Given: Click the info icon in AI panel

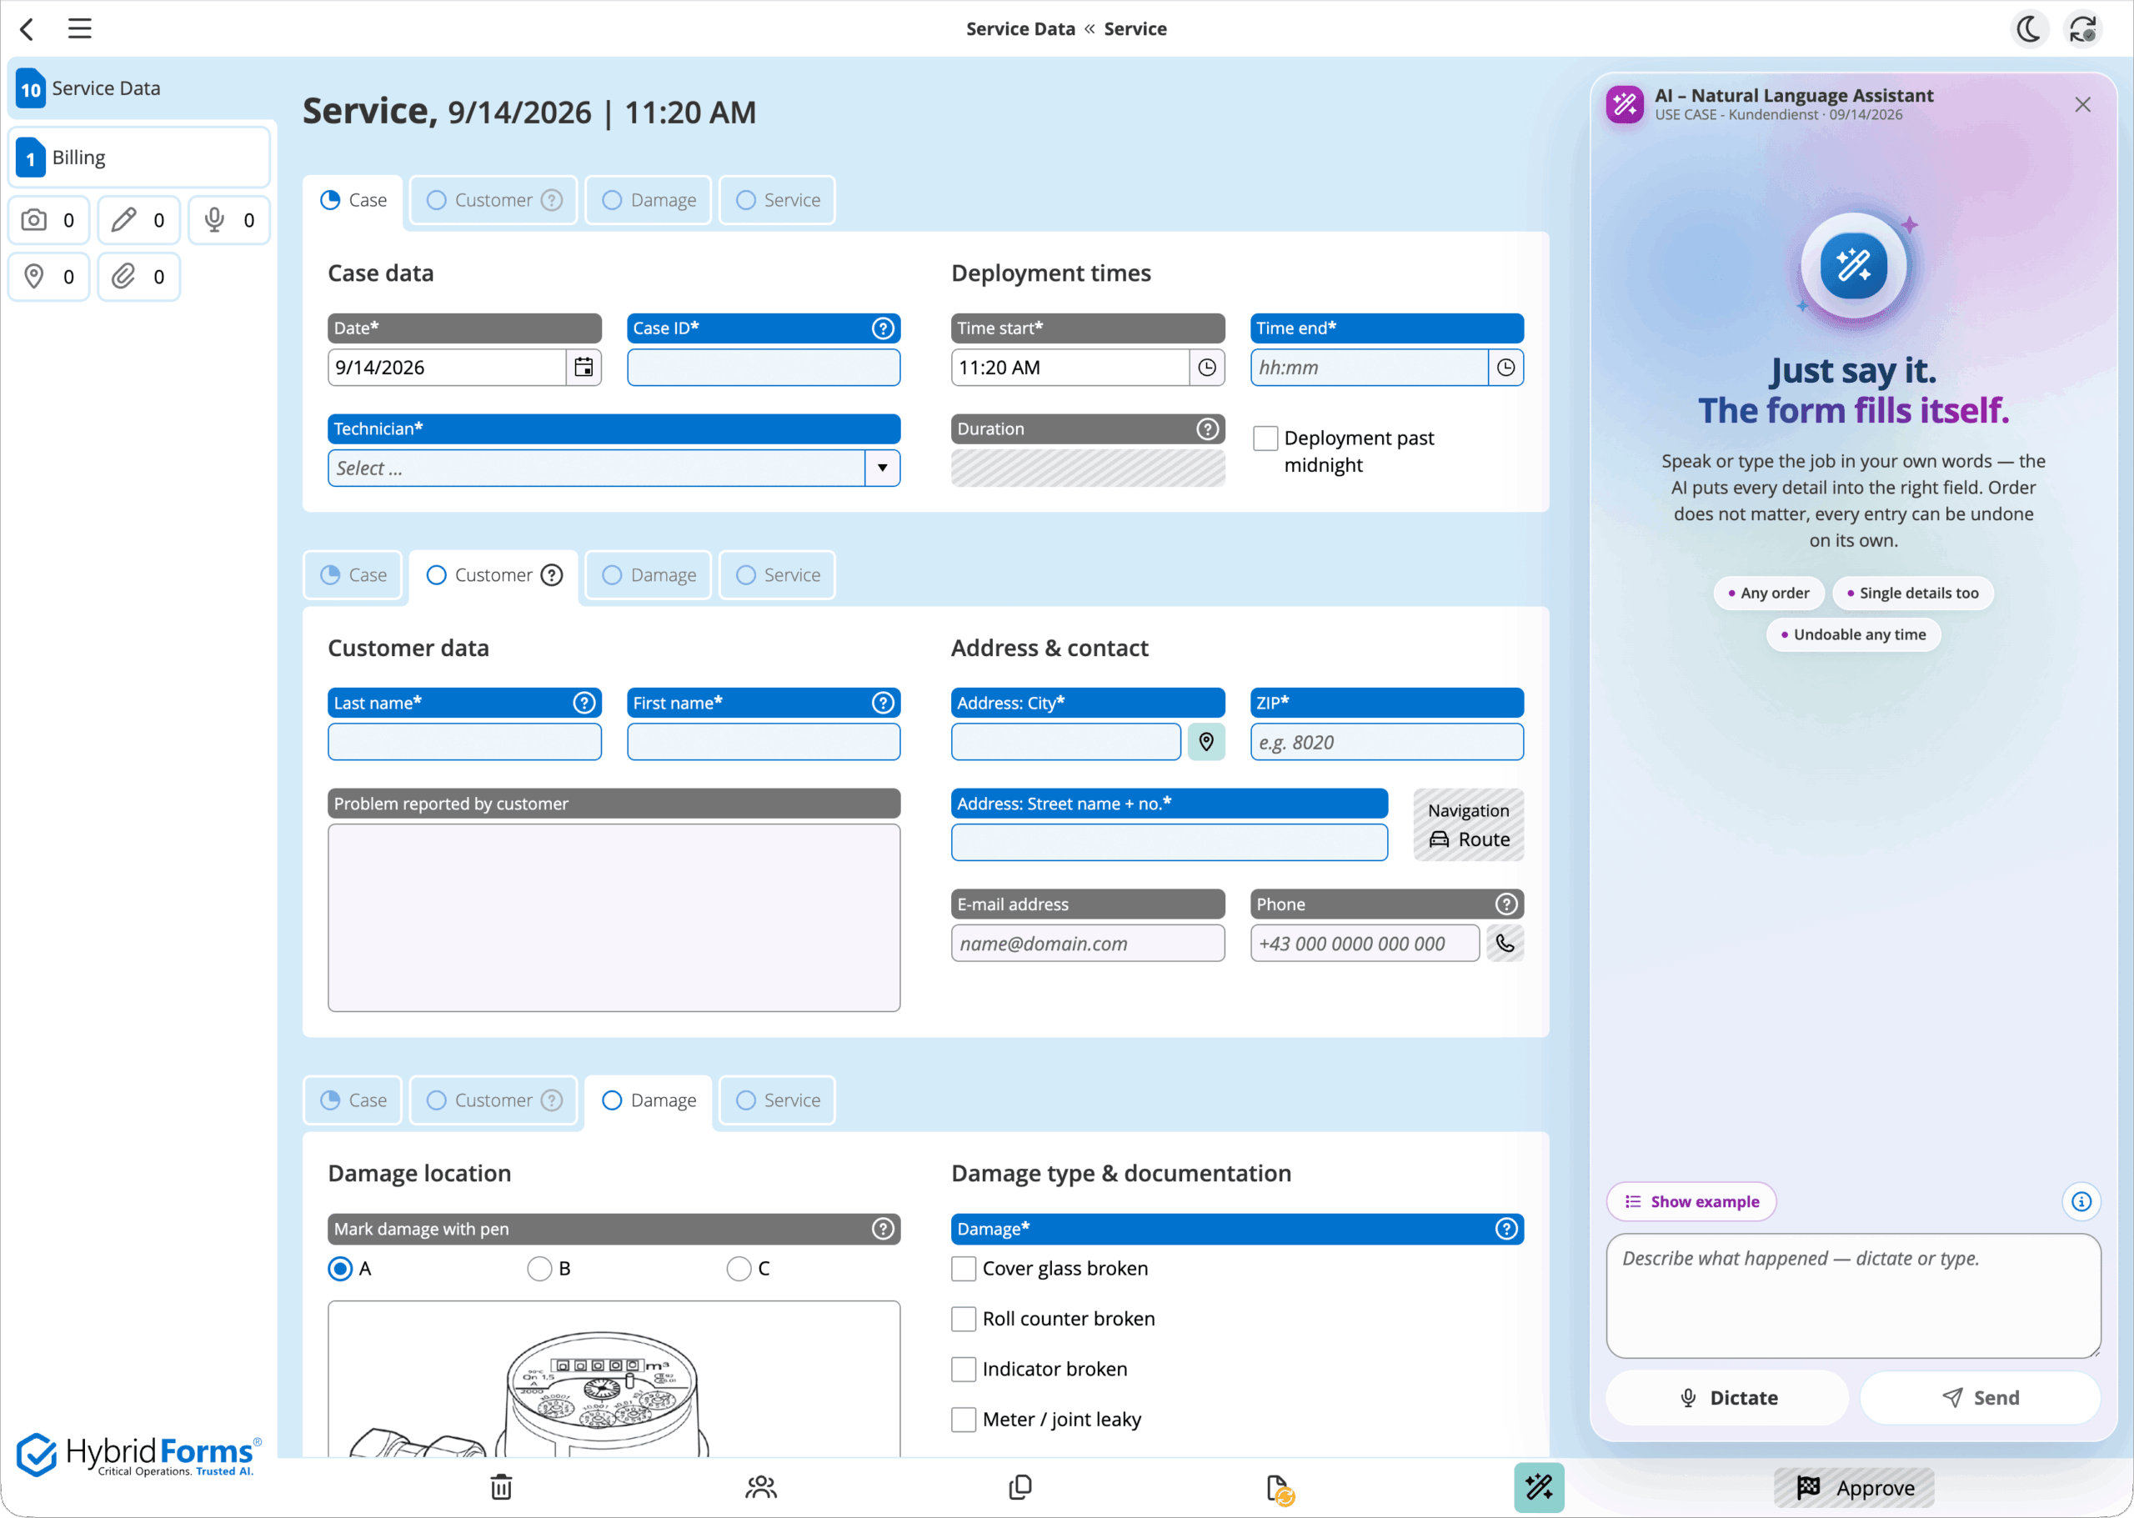Looking at the screenshot, I should click(2081, 1201).
